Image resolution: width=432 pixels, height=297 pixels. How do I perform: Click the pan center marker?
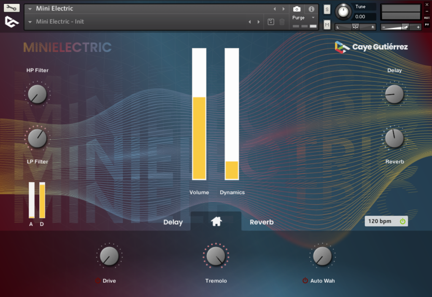tap(355, 27)
